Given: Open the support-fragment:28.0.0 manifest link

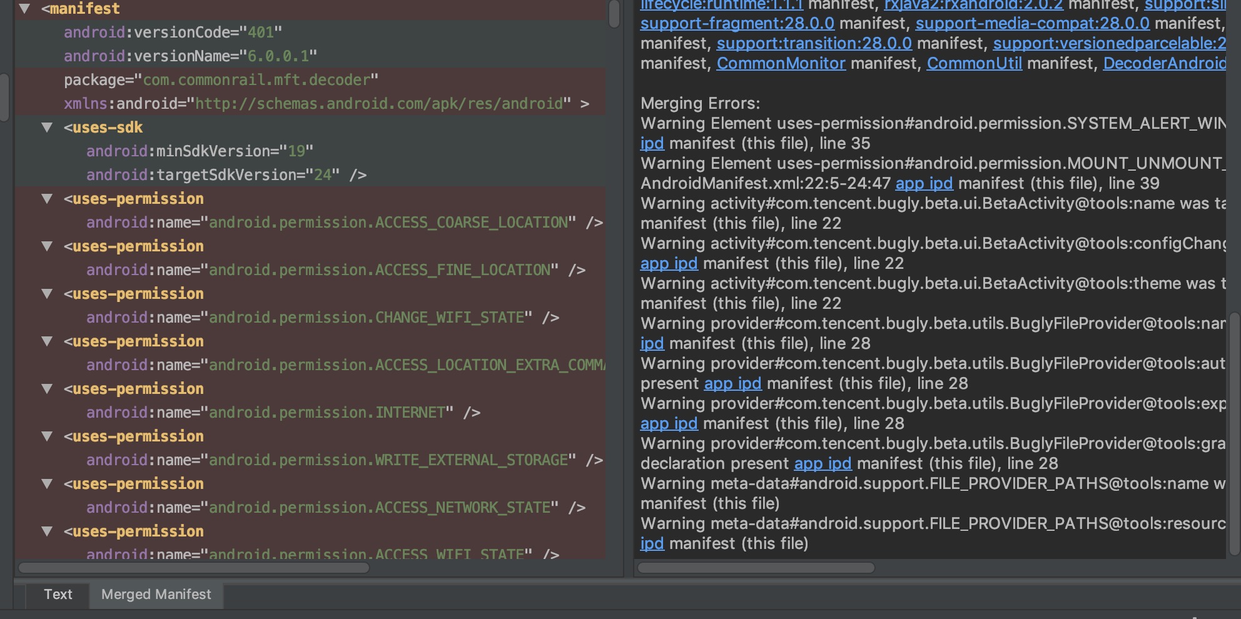Looking at the screenshot, I should 737,23.
